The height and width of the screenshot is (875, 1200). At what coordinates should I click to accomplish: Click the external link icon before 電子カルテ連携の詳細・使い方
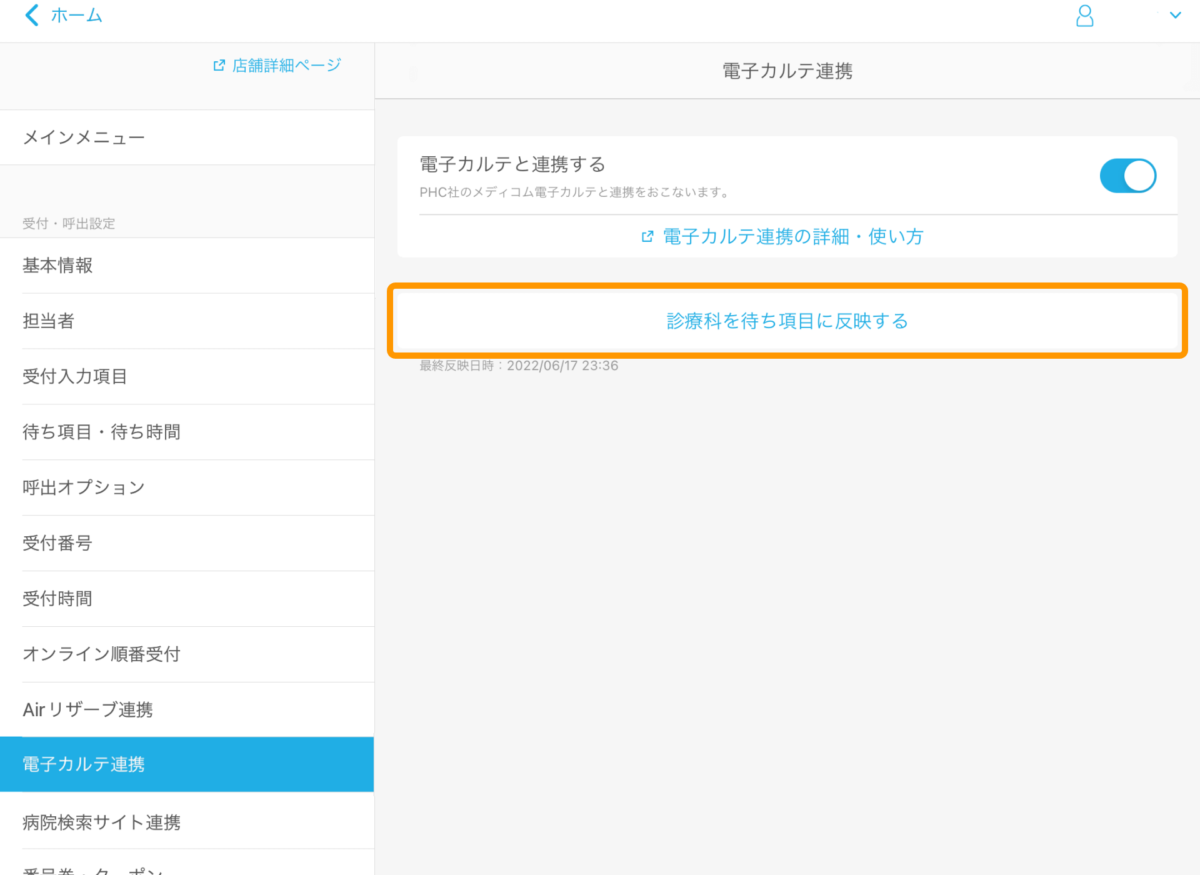tap(648, 236)
